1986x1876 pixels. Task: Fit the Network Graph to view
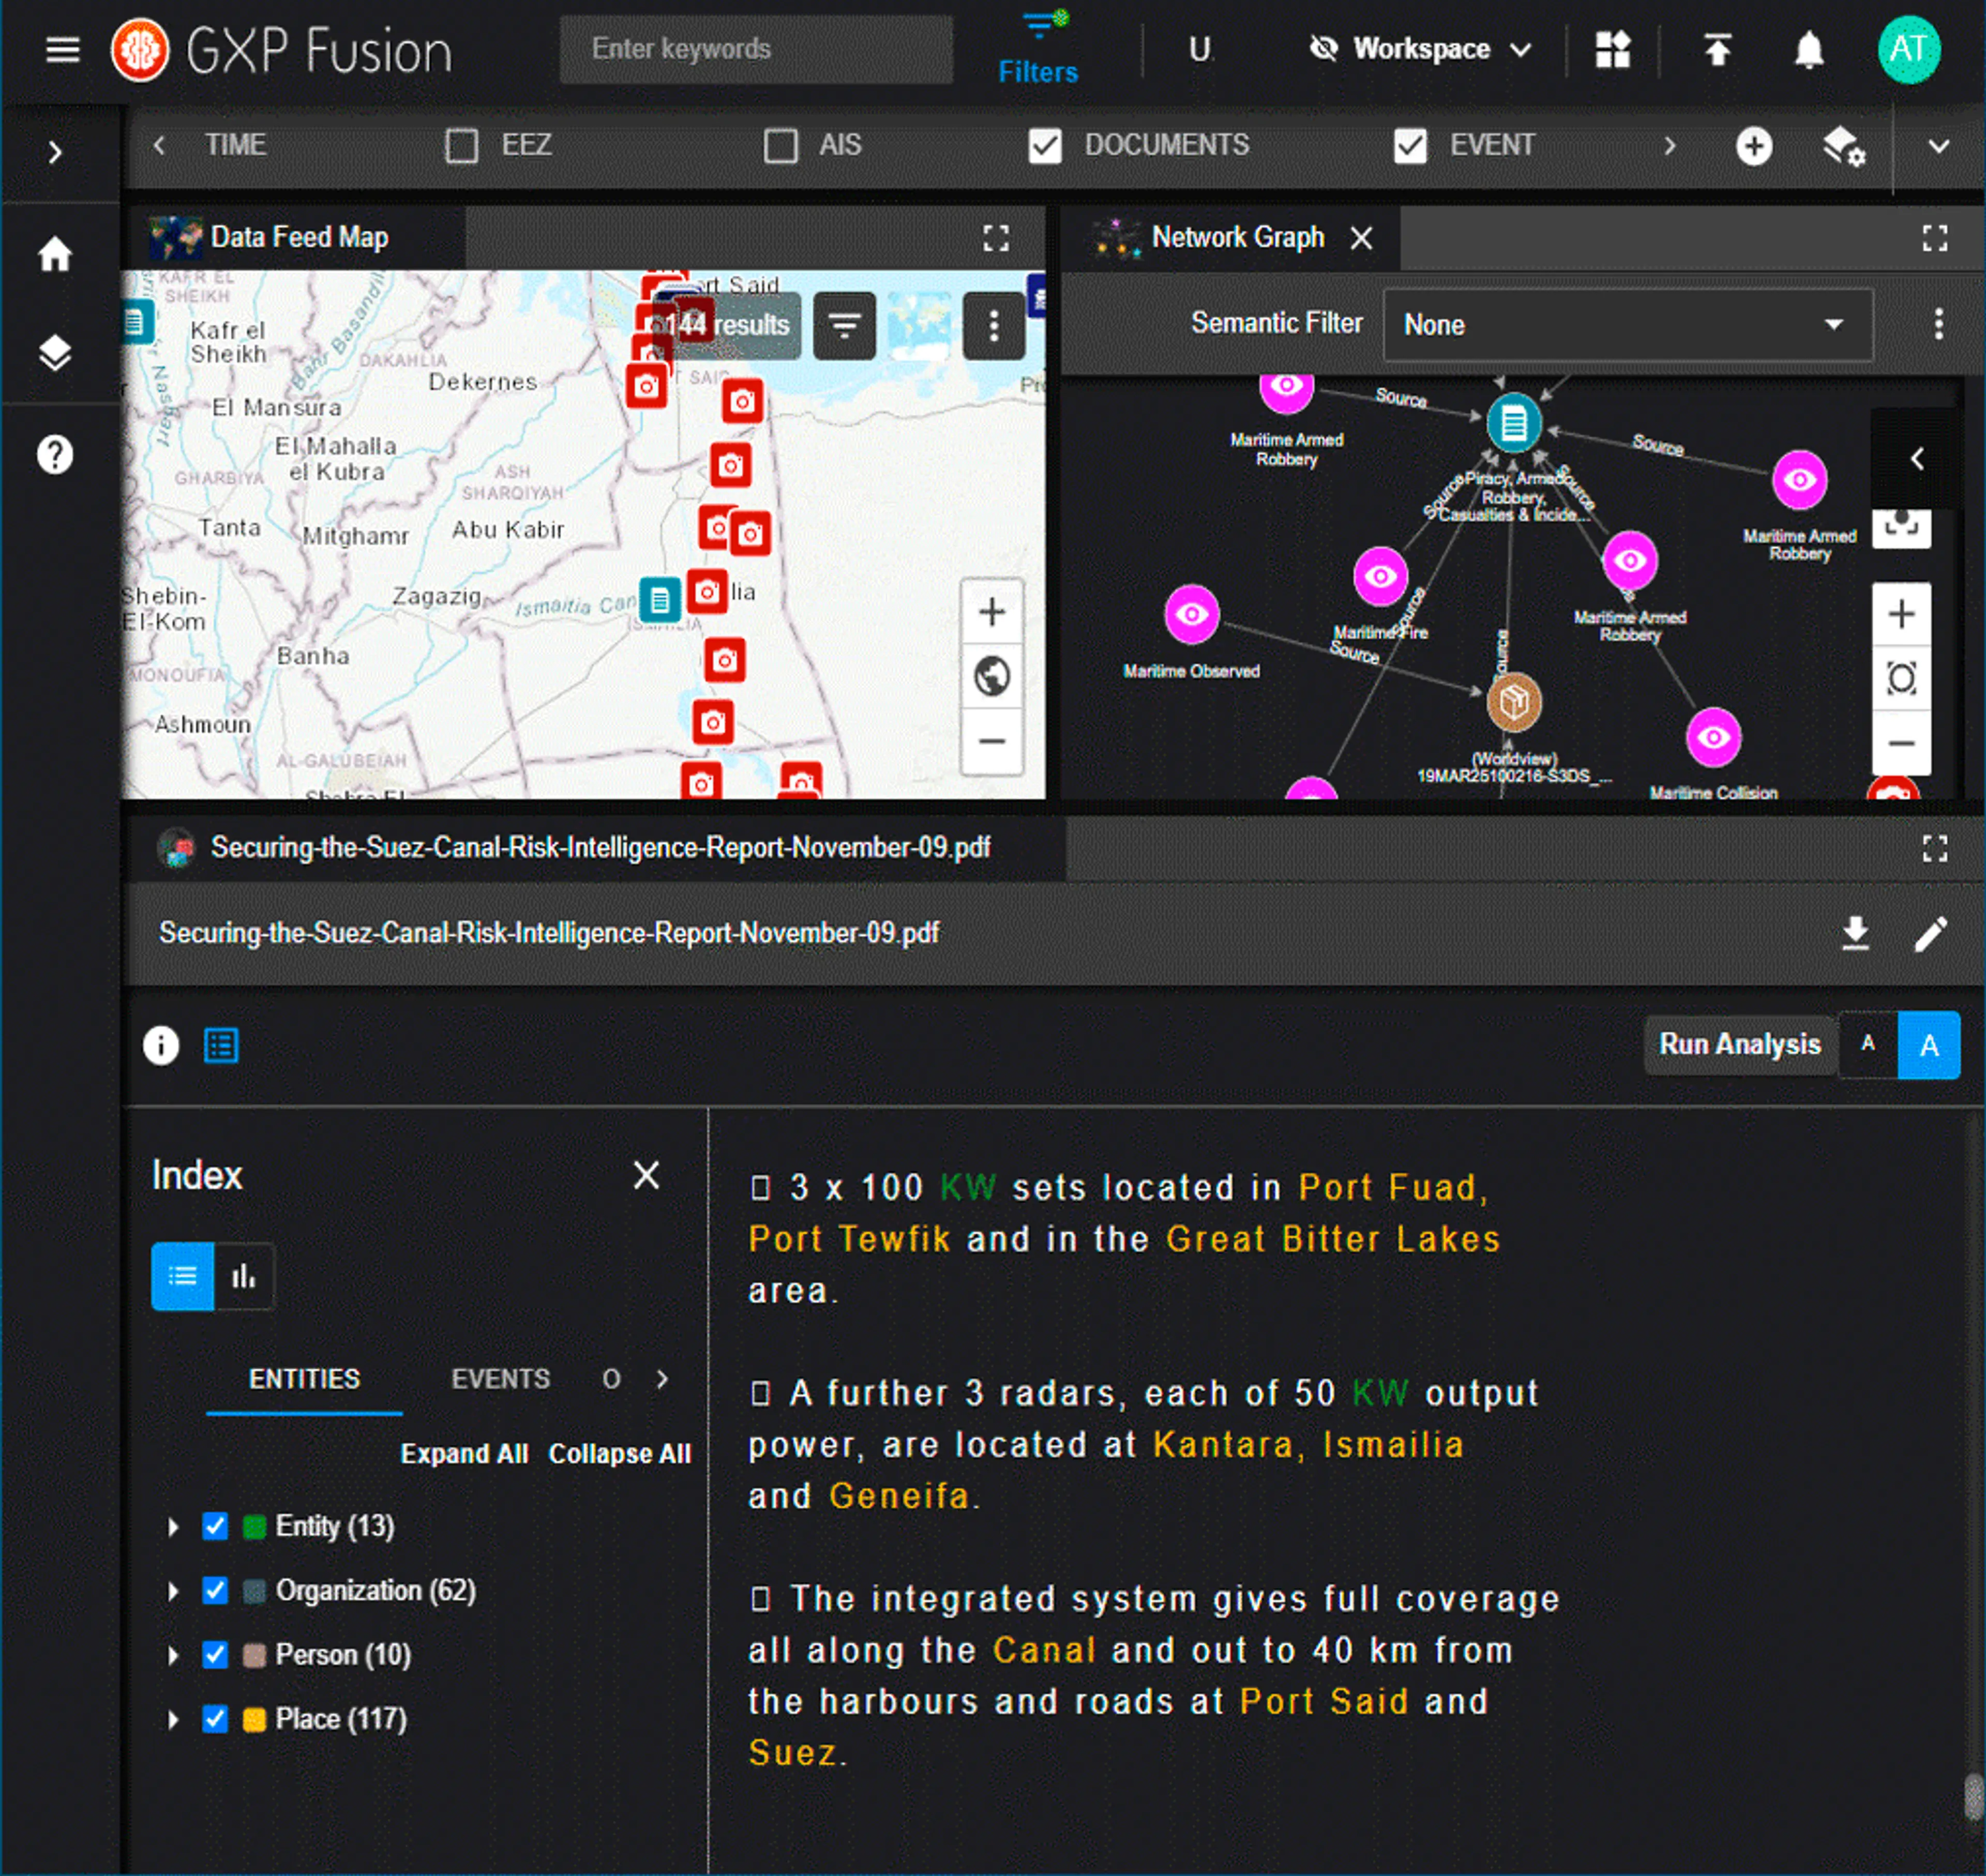[1901, 678]
